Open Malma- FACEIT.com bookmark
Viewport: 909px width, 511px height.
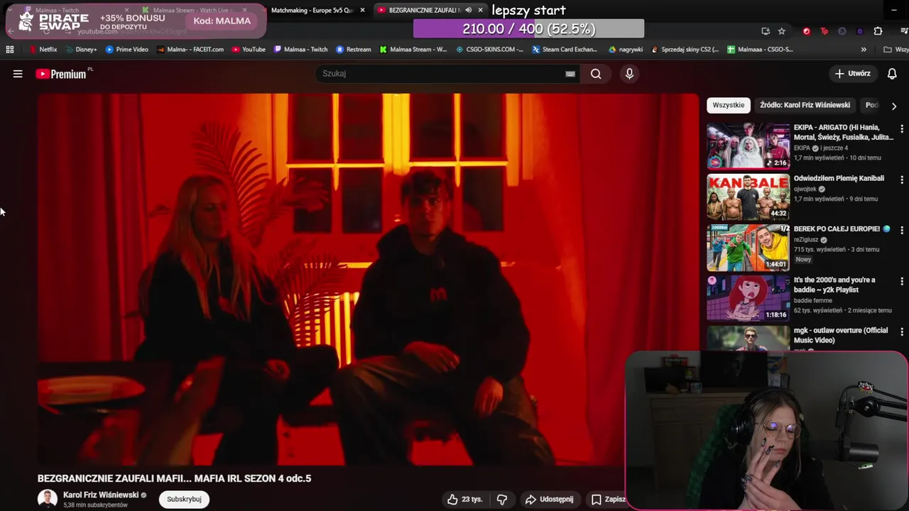click(x=190, y=50)
